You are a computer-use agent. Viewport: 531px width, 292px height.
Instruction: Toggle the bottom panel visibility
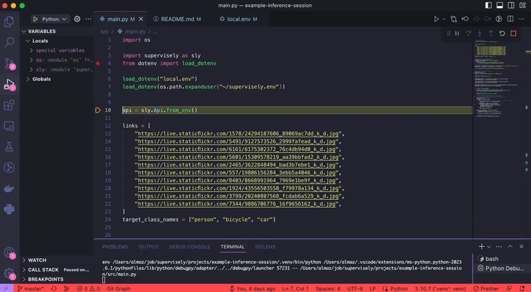pyautogui.click(x=500, y=5)
